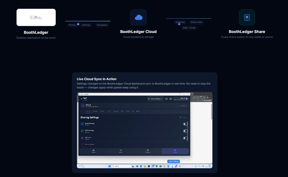Click the Flutter app icon in the taskbar
The image size is (288, 177).
point(172,166)
